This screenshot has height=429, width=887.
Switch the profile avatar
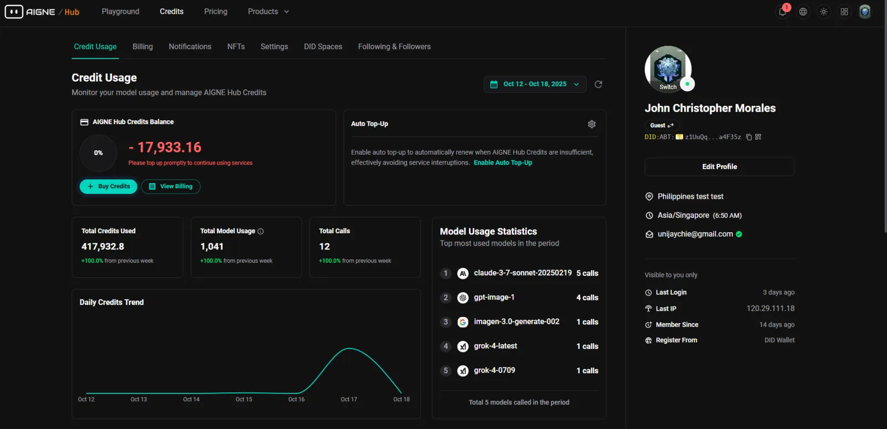coord(668,69)
